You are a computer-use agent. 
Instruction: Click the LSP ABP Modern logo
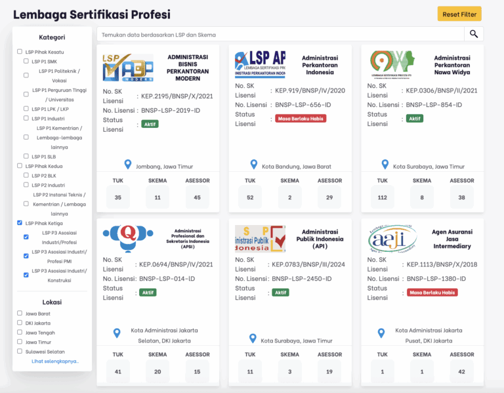coord(128,68)
